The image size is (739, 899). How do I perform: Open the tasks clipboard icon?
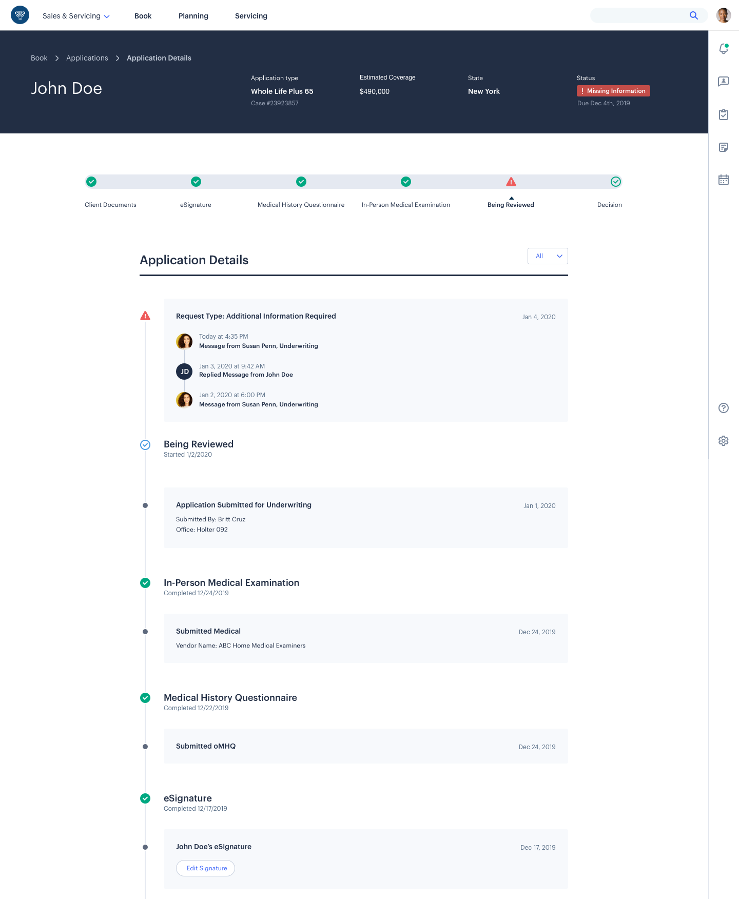click(724, 114)
